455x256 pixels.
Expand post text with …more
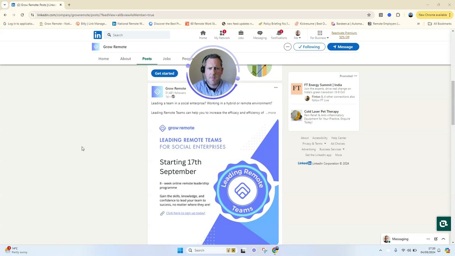click(x=271, y=113)
